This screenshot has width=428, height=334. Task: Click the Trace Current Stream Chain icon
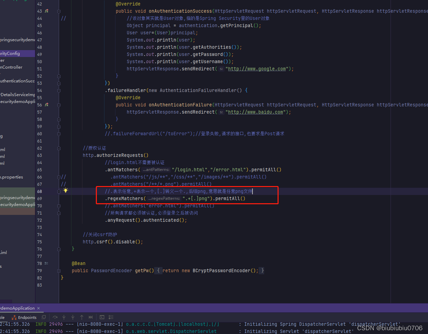(111, 317)
